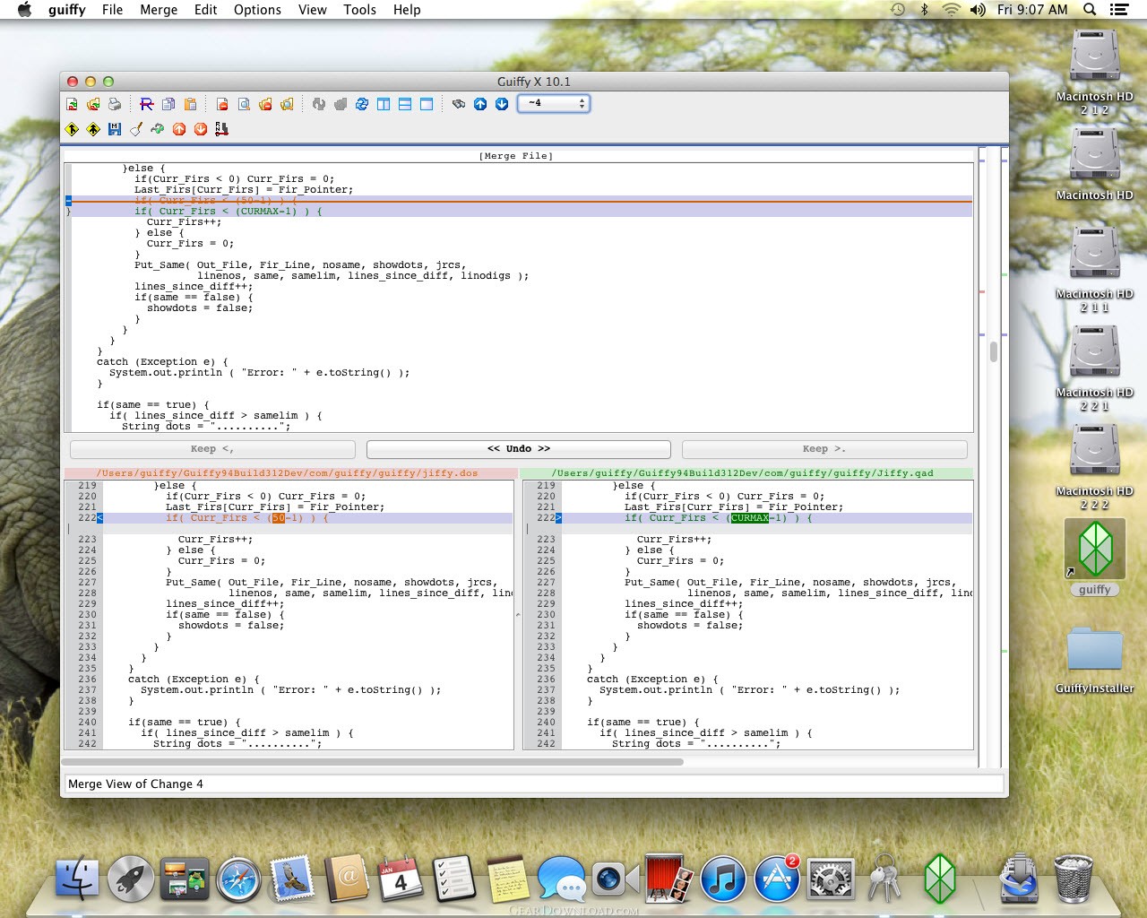This screenshot has height=918, width=1147.
Task: Switch to horizontal split layout icon
Action: [405, 104]
